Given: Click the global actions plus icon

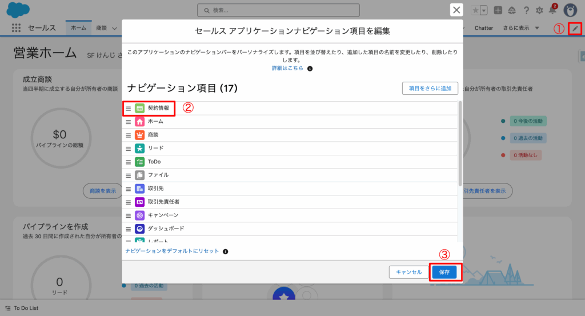Looking at the screenshot, I should tap(498, 10).
